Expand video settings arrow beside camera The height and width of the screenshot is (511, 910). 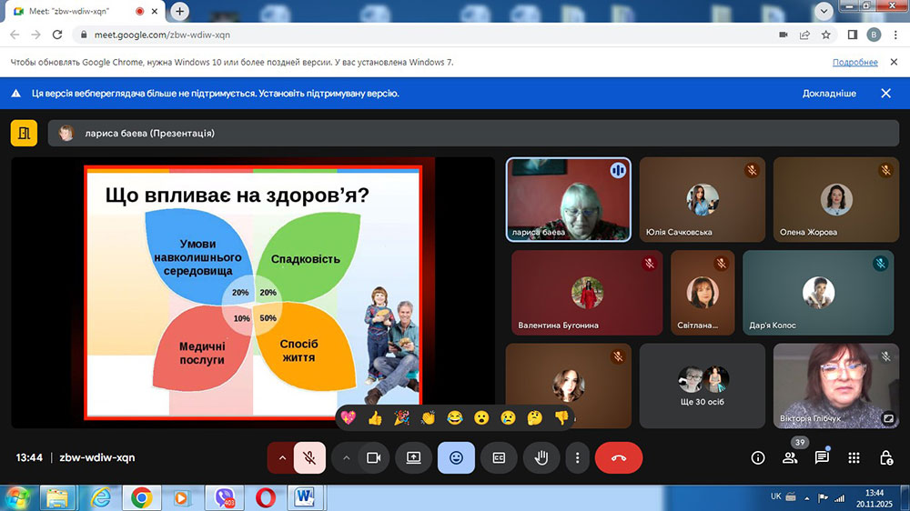click(346, 458)
